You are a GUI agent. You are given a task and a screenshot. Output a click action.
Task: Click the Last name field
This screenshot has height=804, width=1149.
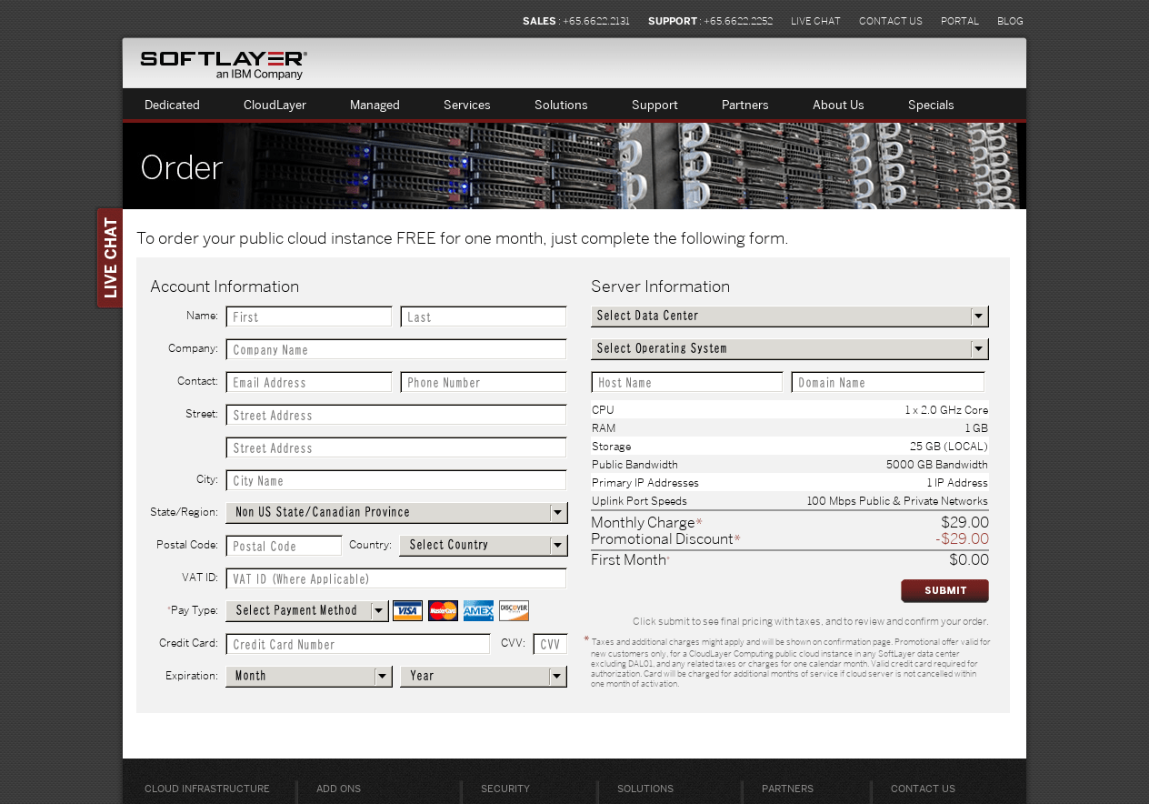tap(484, 317)
